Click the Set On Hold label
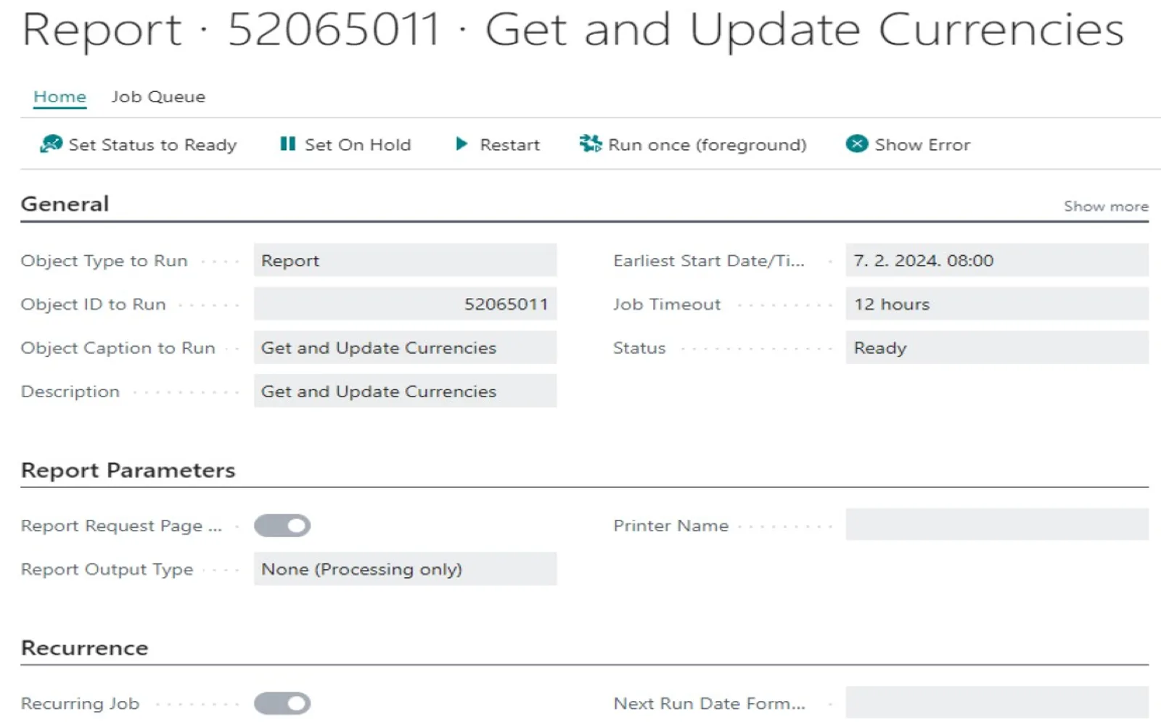1161x725 pixels. [x=358, y=145]
